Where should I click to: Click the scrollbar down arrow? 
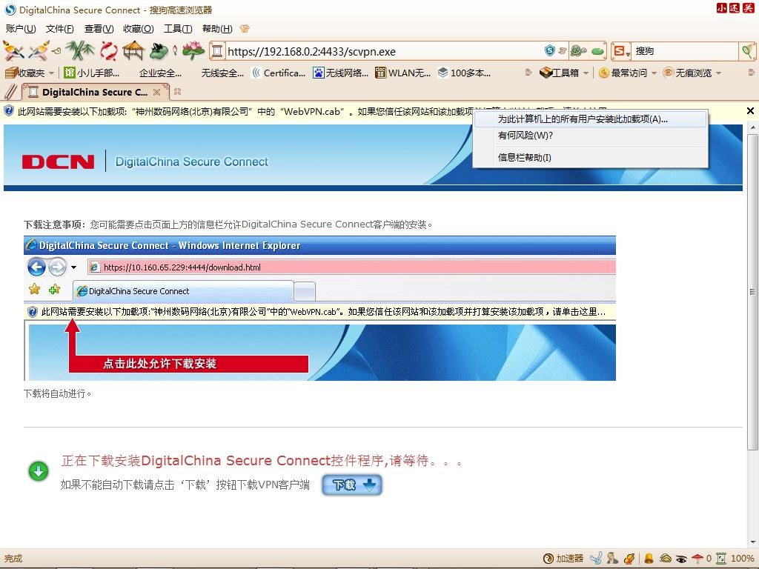tap(753, 542)
